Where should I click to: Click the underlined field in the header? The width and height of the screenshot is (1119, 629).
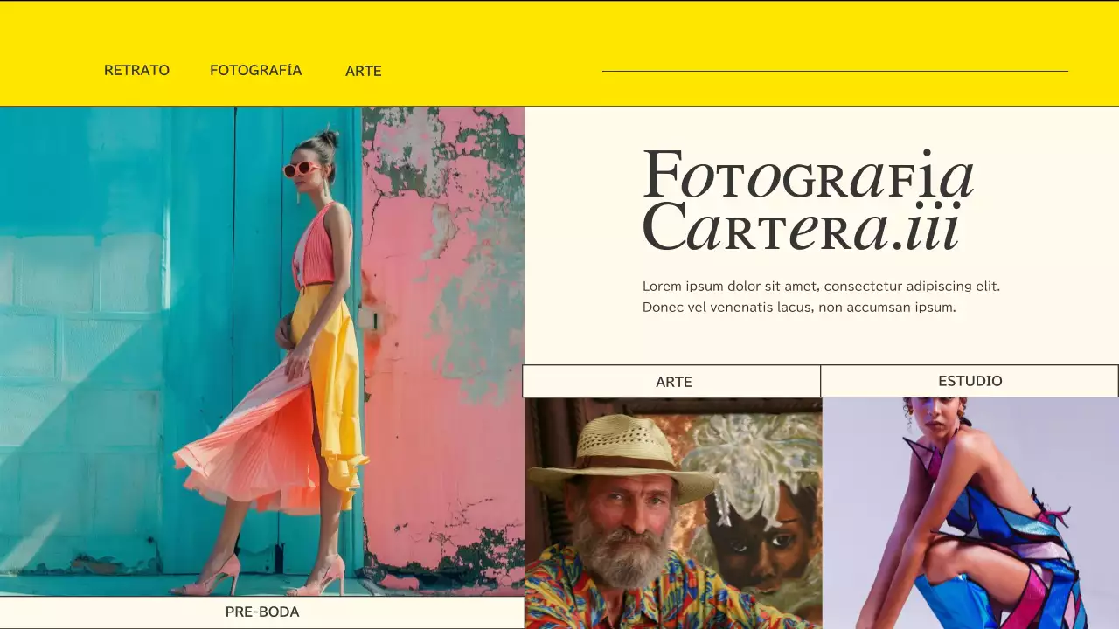coord(835,63)
